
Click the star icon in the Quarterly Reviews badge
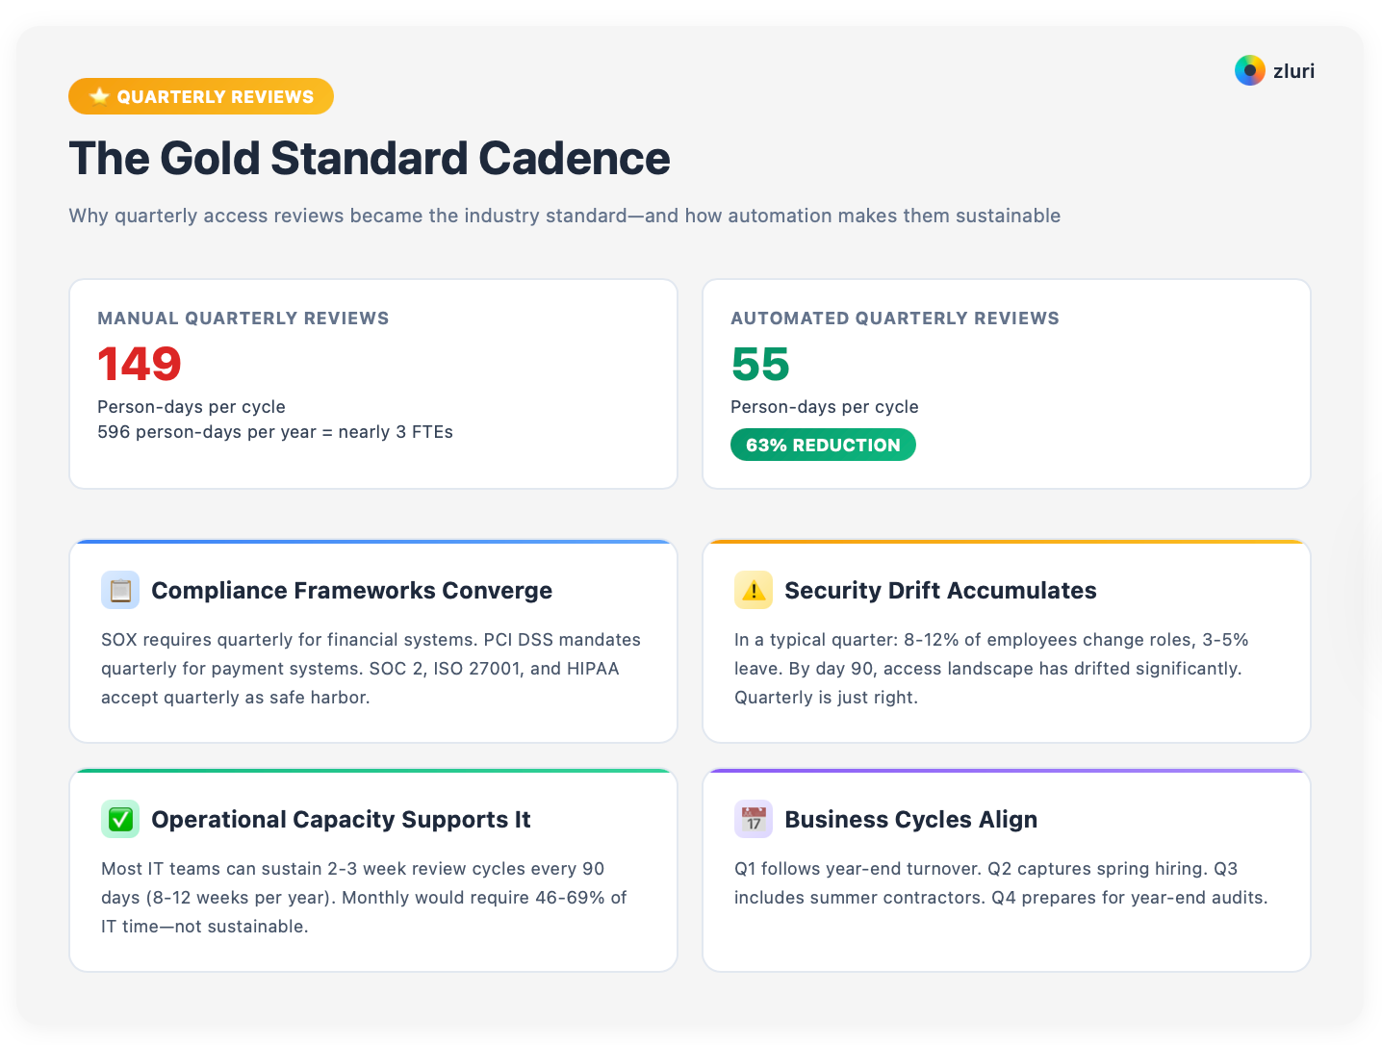click(99, 96)
